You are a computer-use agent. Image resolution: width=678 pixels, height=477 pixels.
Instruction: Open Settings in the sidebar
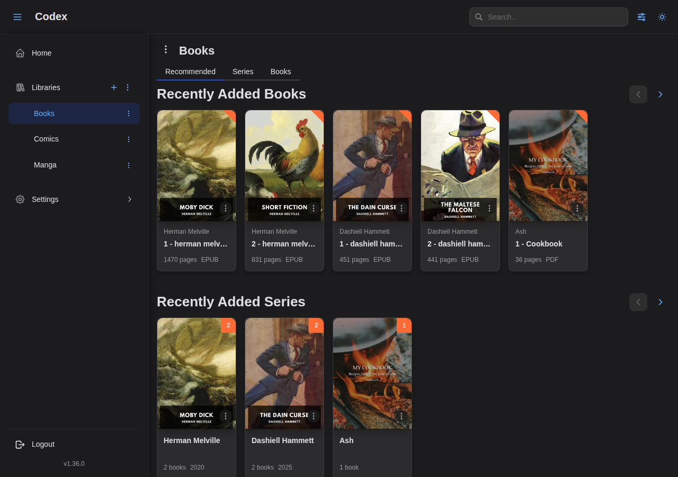click(74, 199)
